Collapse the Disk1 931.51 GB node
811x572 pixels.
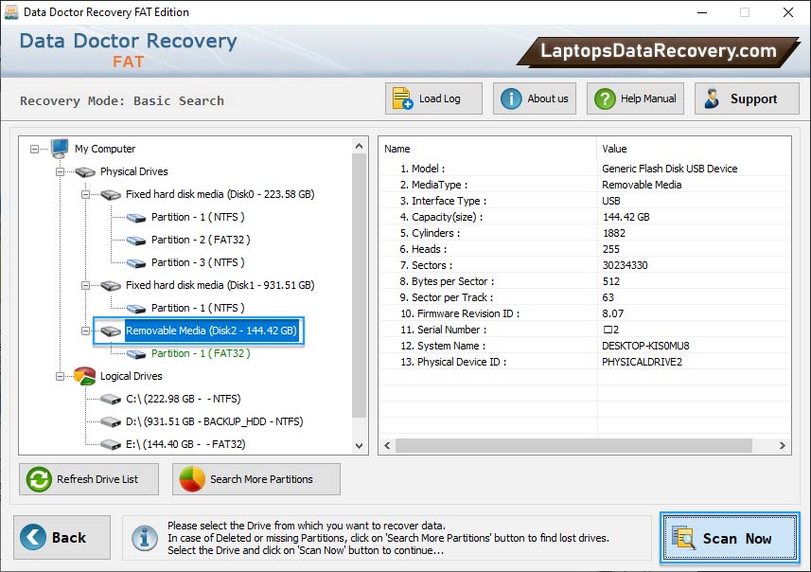(x=86, y=286)
